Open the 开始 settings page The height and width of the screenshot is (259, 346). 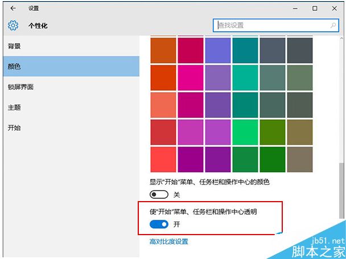point(71,128)
